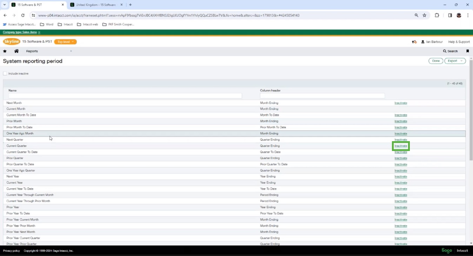473x256 pixels.
Task: Click the Skyline company logo
Action: (12, 41)
